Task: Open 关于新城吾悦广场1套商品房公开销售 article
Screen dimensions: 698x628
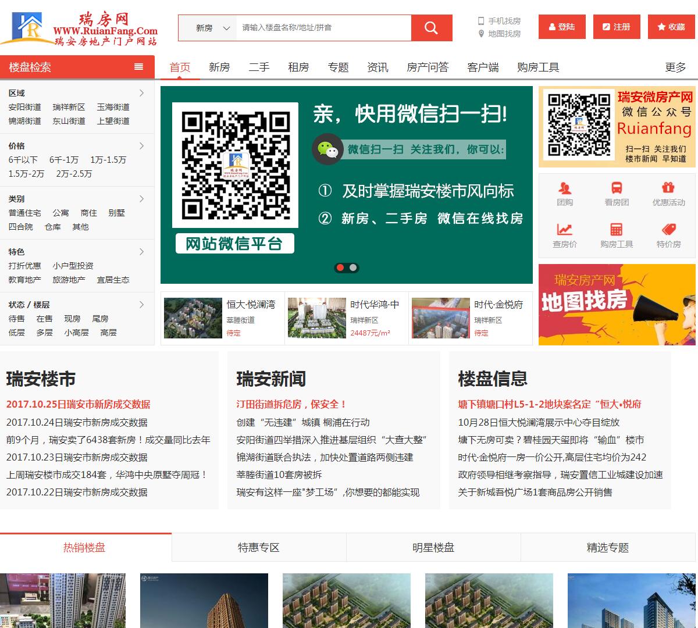Action: click(535, 492)
